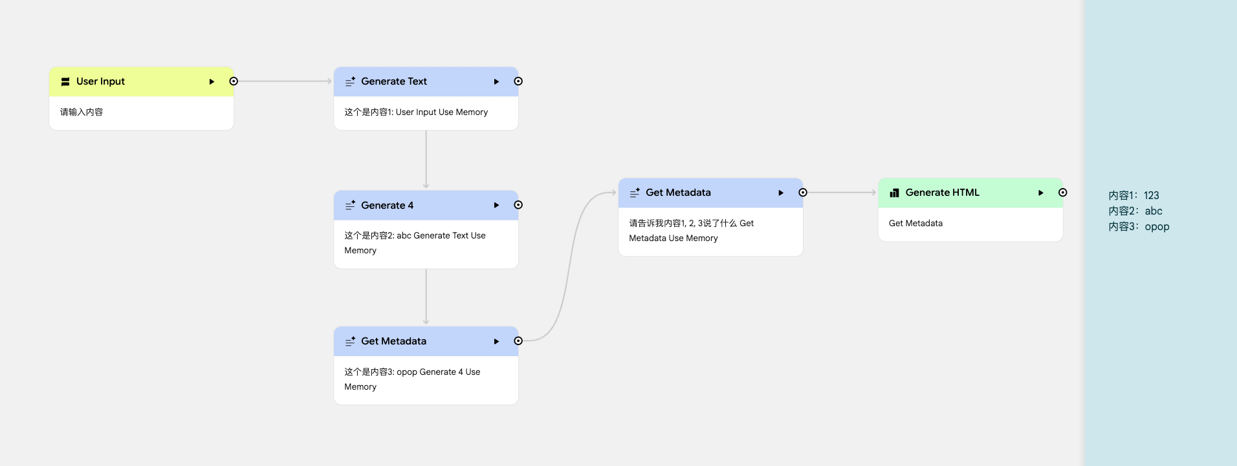Run the Generate Text node
1237x466 pixels.
pyautogui.click(x=496, y=81)
